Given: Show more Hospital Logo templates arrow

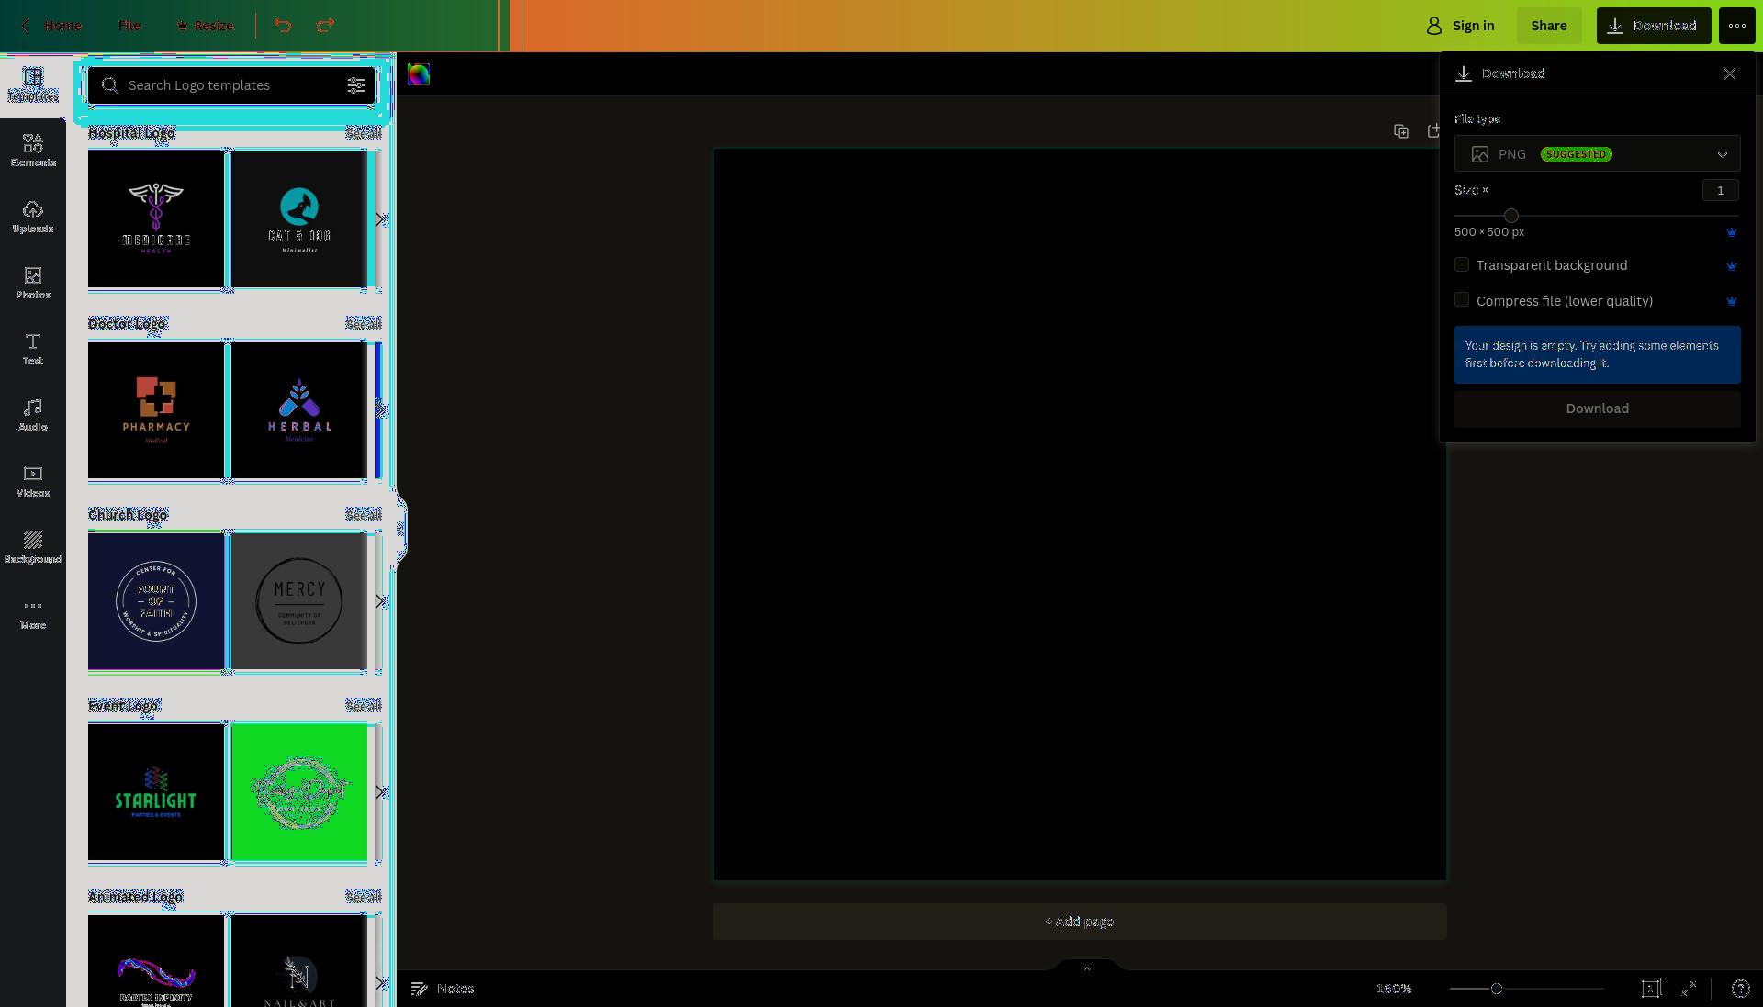Looking at the screenshot, I should click(x=381, y=219).
